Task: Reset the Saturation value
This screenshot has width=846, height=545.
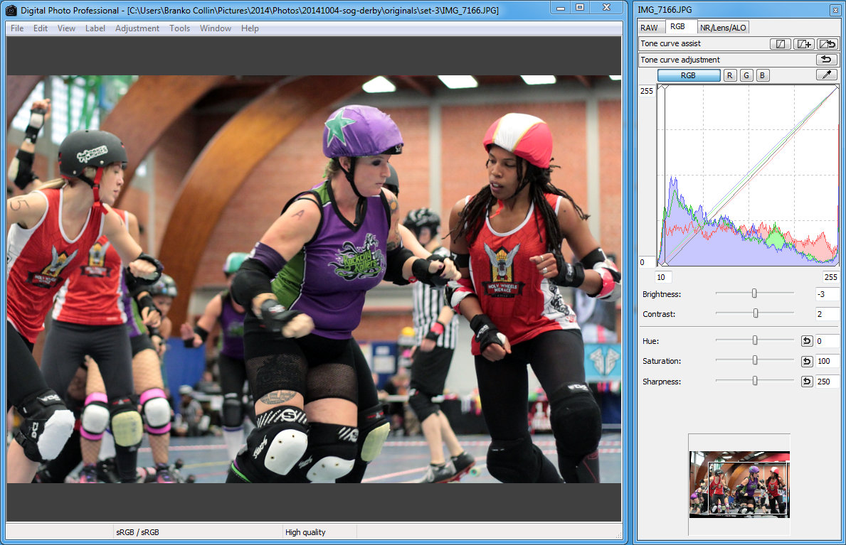Action: [807, 362]
